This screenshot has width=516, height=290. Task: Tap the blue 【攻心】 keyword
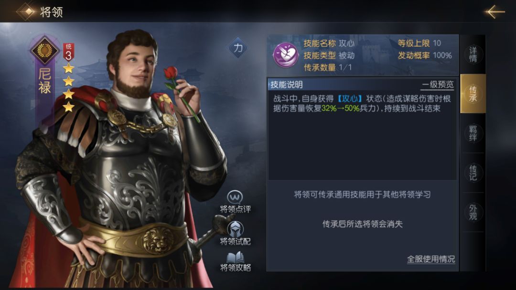(x=350, y=99)
